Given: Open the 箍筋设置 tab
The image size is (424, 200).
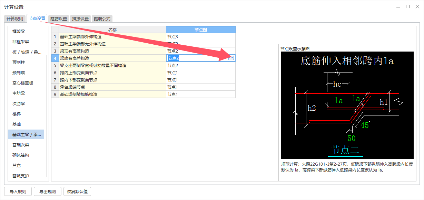Looking at the screenshot, I should (x=59, y=19).
